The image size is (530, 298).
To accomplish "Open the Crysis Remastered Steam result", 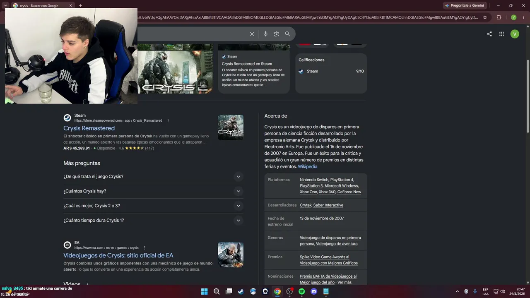I will (x=89, y=128).
